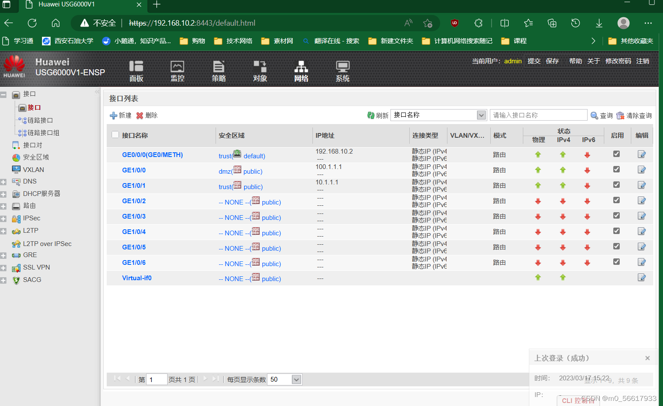Click the page number input box
Screen dimensions: 663x406
tap(156, 379)
